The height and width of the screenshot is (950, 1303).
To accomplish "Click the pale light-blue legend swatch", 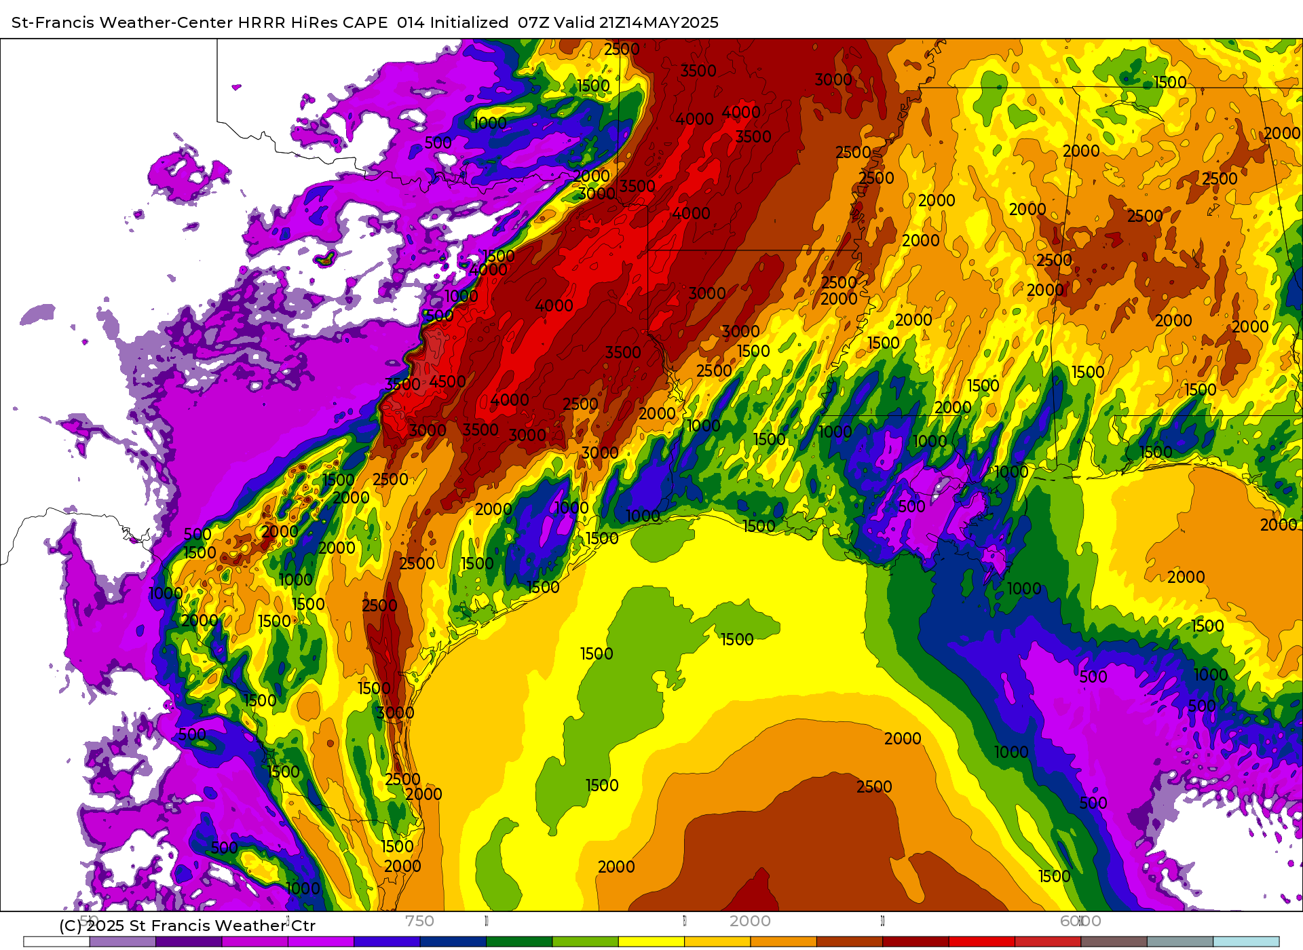I will click(x=1246, y=942).
